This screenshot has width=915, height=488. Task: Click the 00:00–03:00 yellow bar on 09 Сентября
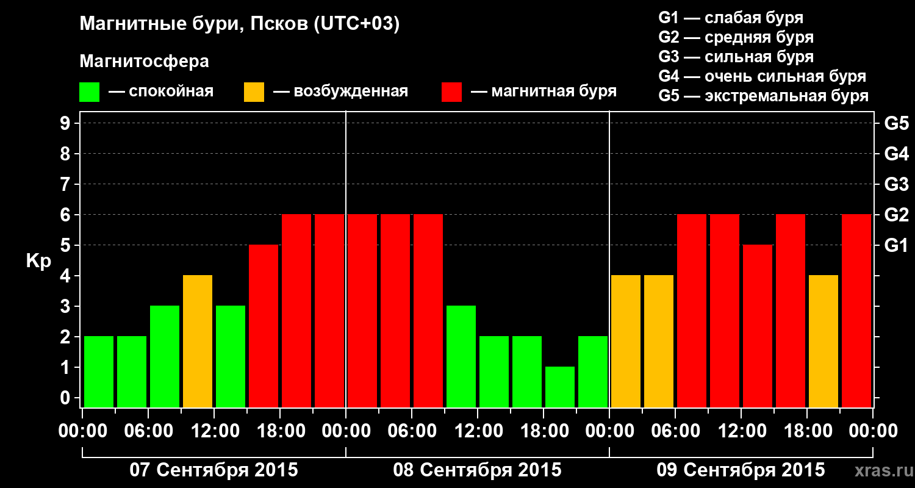click(x=626, y=341)
